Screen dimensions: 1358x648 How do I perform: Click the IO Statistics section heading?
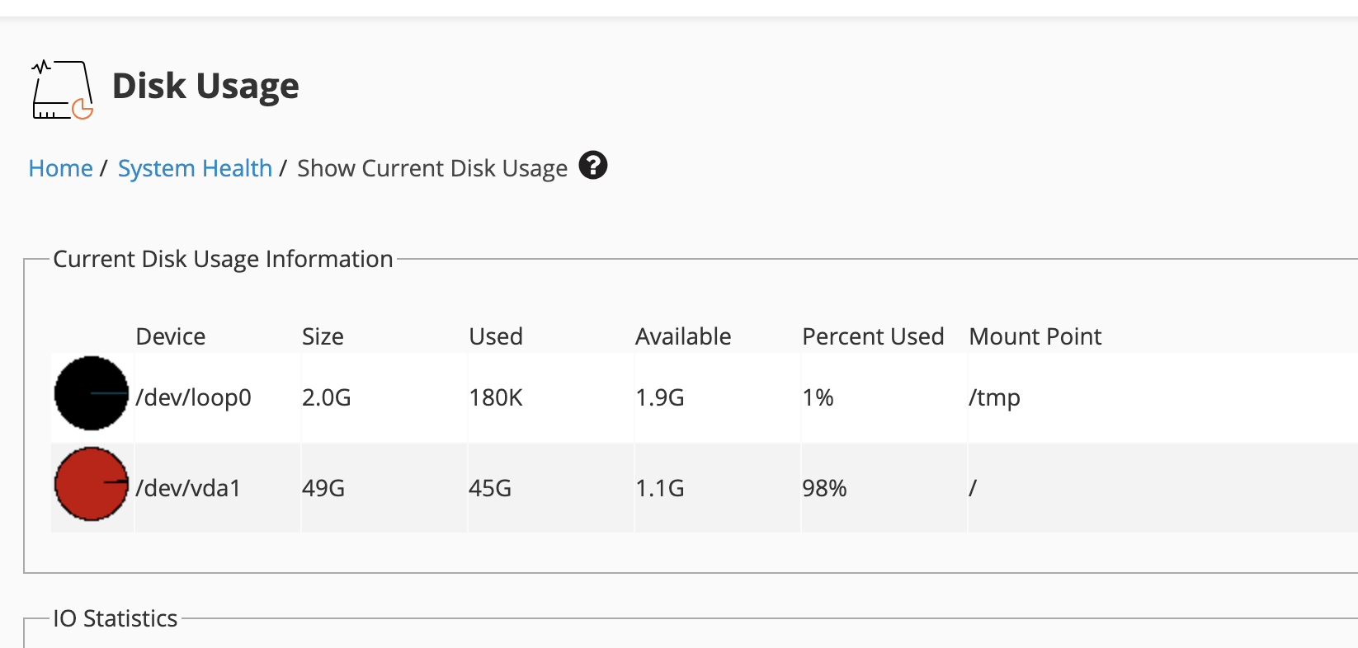pyautogui.click(x=116, y=618)
